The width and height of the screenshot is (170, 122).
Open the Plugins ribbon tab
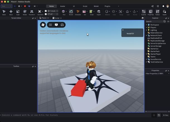coord(107,6)
